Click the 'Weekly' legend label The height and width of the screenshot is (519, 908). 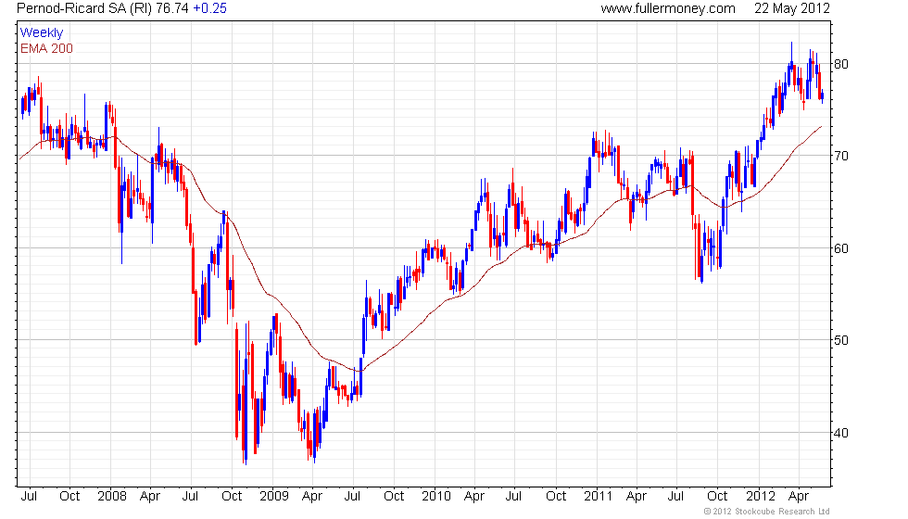41,33
